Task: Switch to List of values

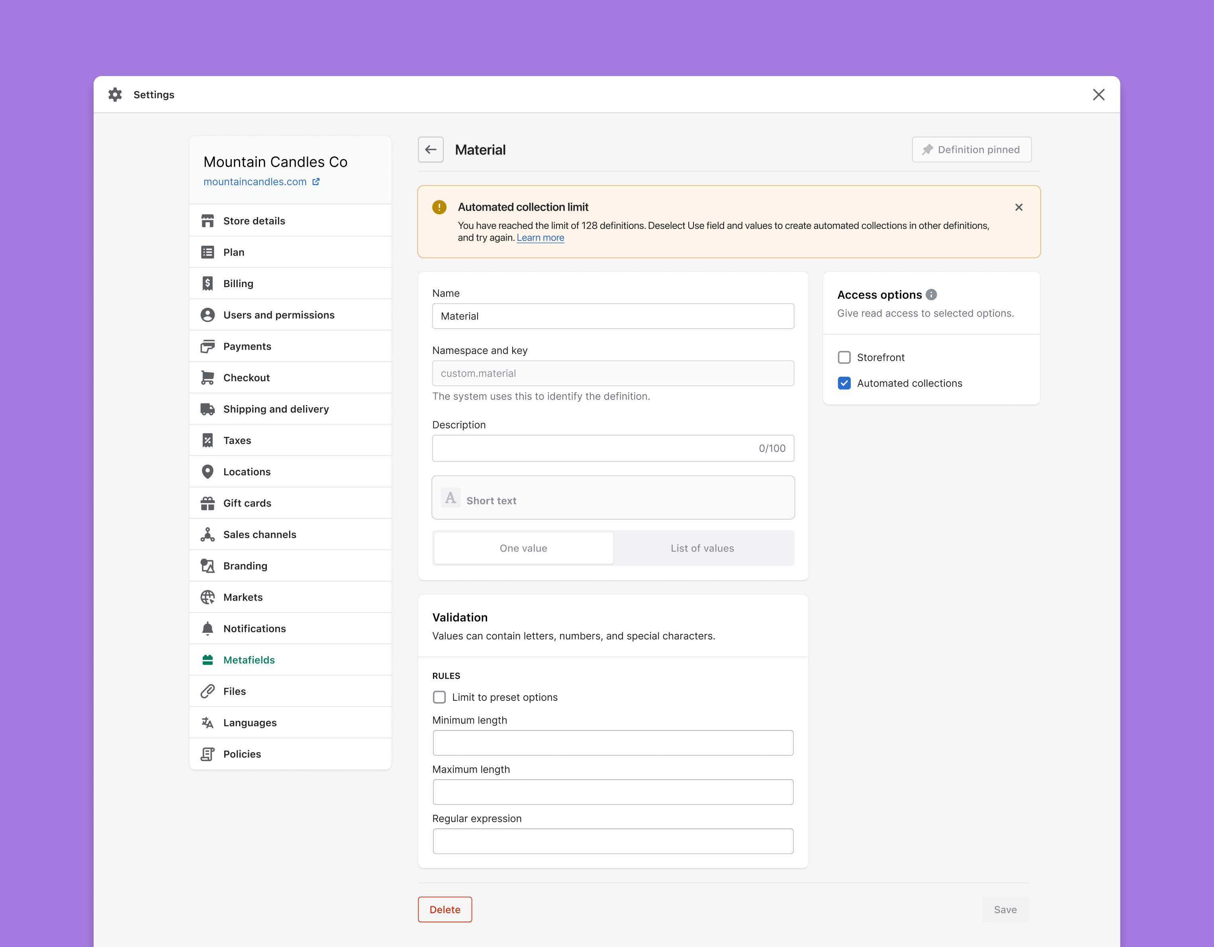Action: tap(703, 548)
